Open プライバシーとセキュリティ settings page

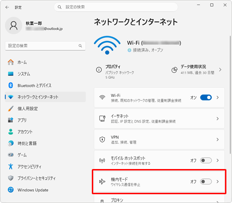pos(45,178)
